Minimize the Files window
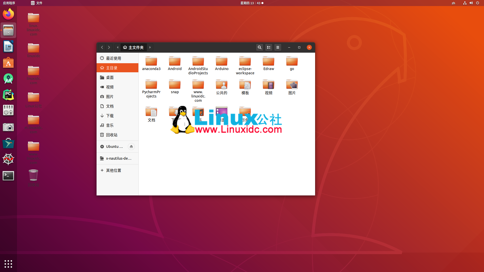The width and height of the screenshot is (484, 272). 289,47
